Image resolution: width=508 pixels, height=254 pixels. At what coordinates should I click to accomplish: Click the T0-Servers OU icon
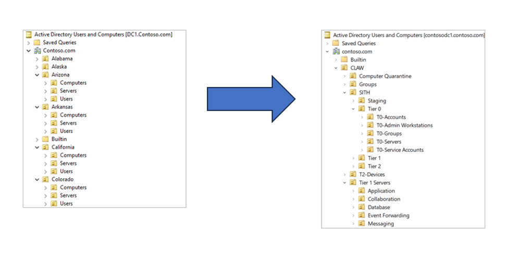[x=370, y=142]
